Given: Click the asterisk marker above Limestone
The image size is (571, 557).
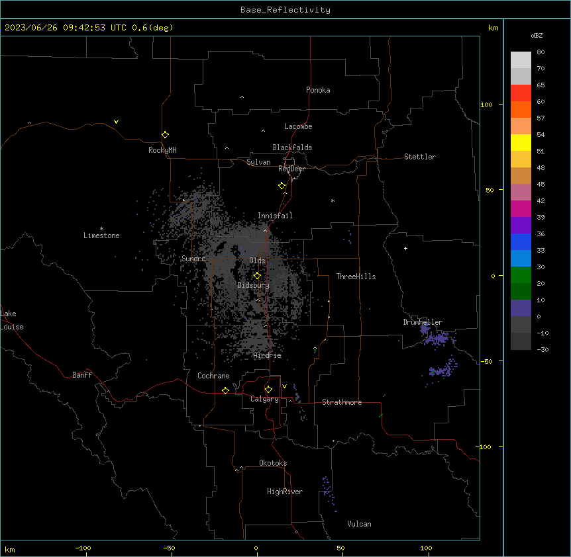Looking at the screenshot, I should (x=101, y=229).
